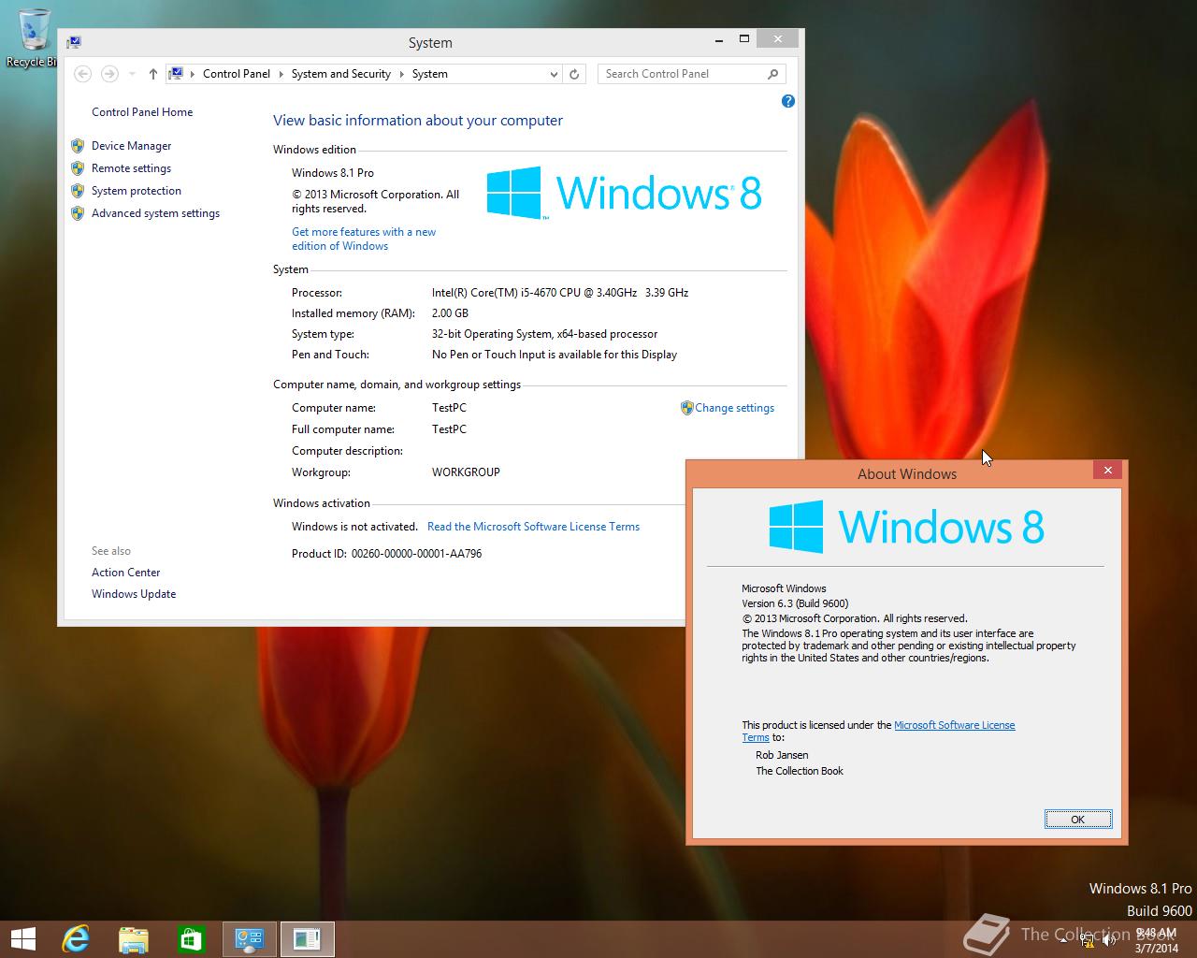This screenshot has height=958, width=1197.
Task: Expand the chevron before Control Panel breadcrumb
Action: 193,74
